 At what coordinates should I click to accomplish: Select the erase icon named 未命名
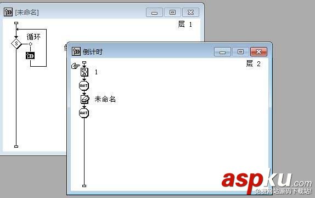(x=85, y=100)
